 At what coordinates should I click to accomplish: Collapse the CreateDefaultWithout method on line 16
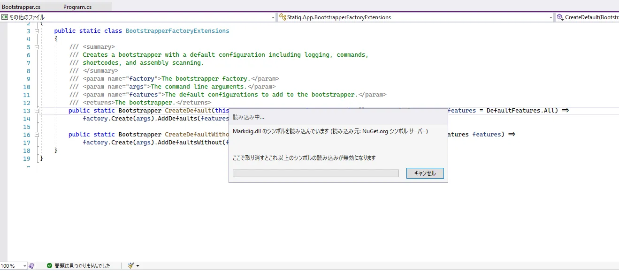[x=37, y=135]
